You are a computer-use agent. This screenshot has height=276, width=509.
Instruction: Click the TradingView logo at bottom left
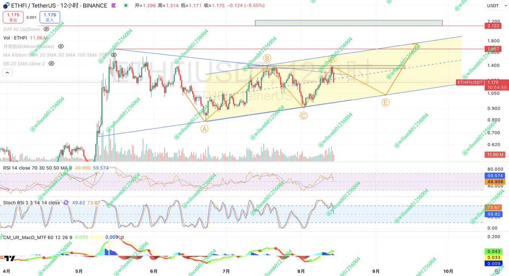[x=10, y=258]
